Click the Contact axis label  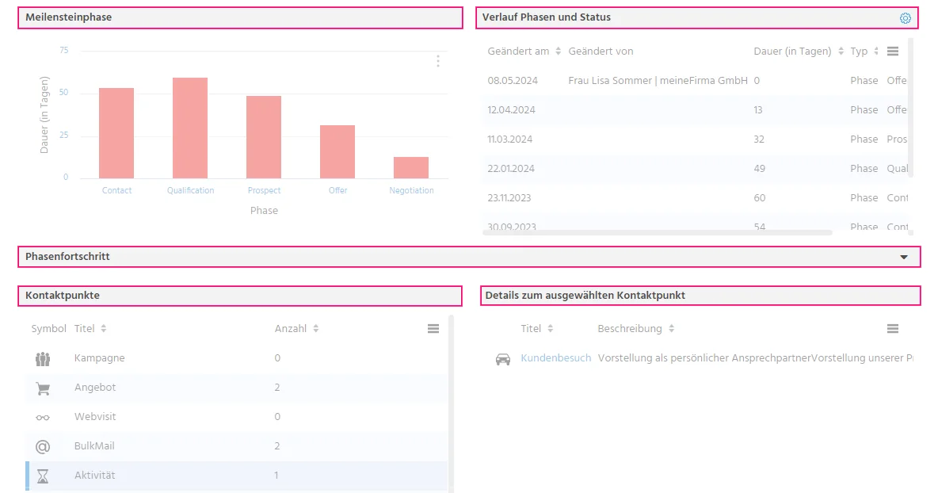(x=116, y=190)
